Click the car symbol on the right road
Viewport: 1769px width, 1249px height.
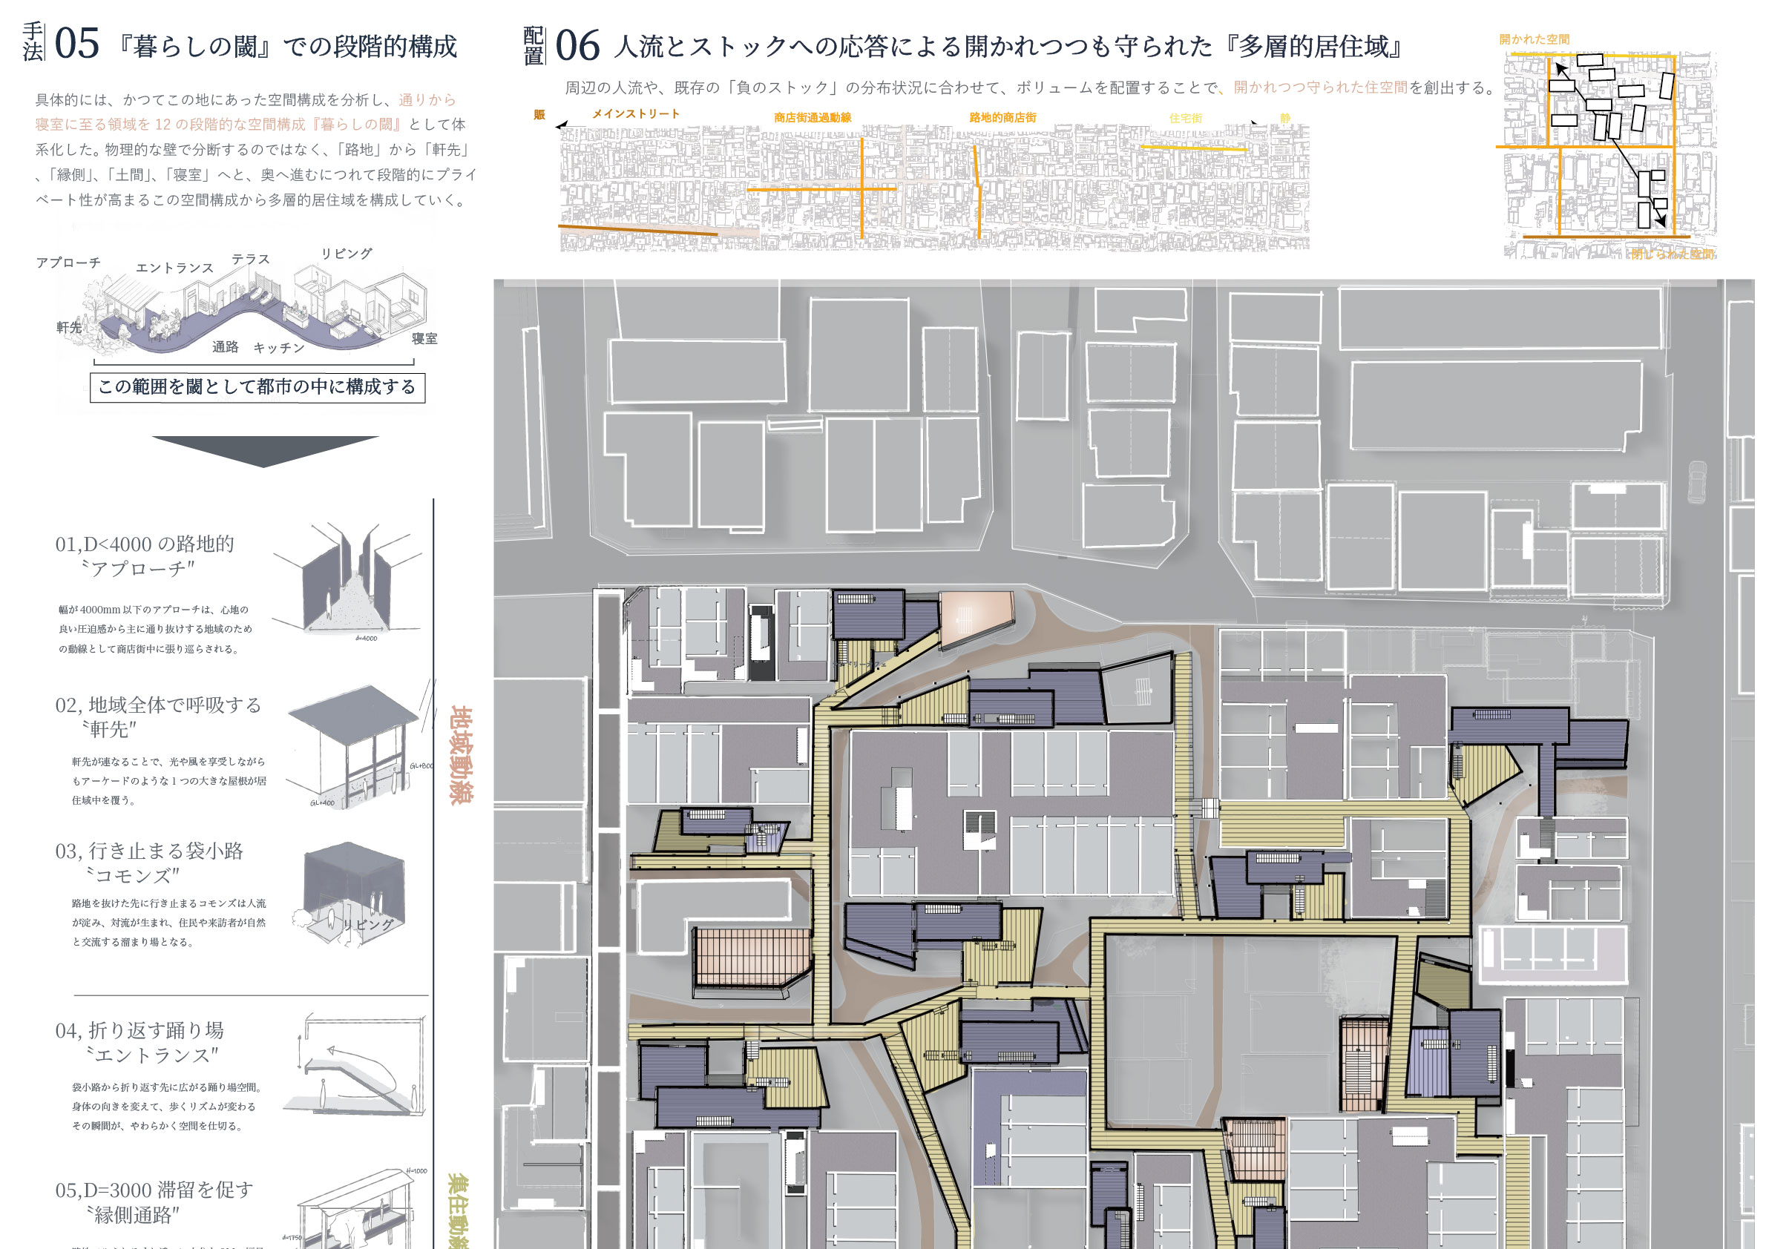[1696, 481]
